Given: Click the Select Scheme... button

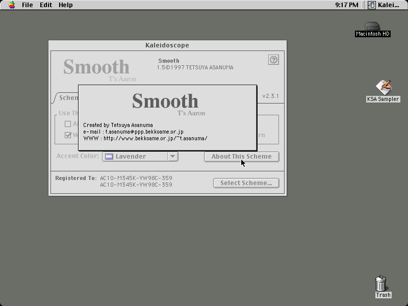Looking at the screenshot, I should (246, 183).
